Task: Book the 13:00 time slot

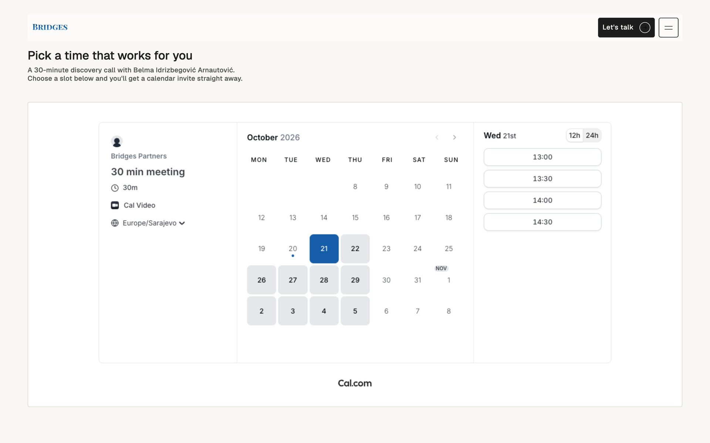Action: [542, 157]
